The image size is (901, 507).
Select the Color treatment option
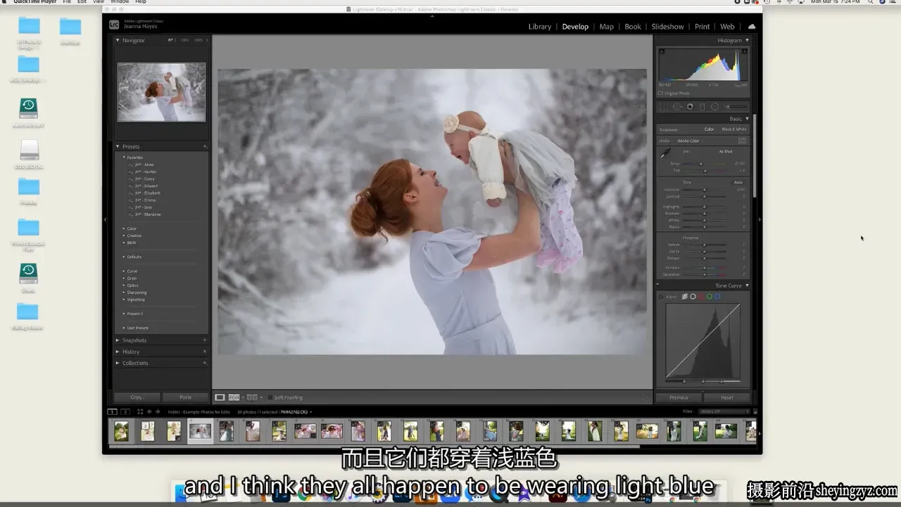[x=709, y=129]
